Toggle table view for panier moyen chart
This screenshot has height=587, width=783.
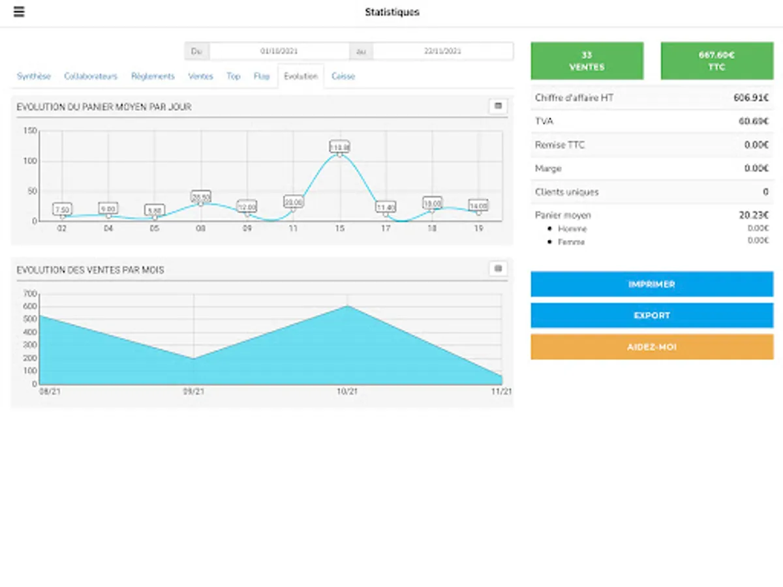498,106
